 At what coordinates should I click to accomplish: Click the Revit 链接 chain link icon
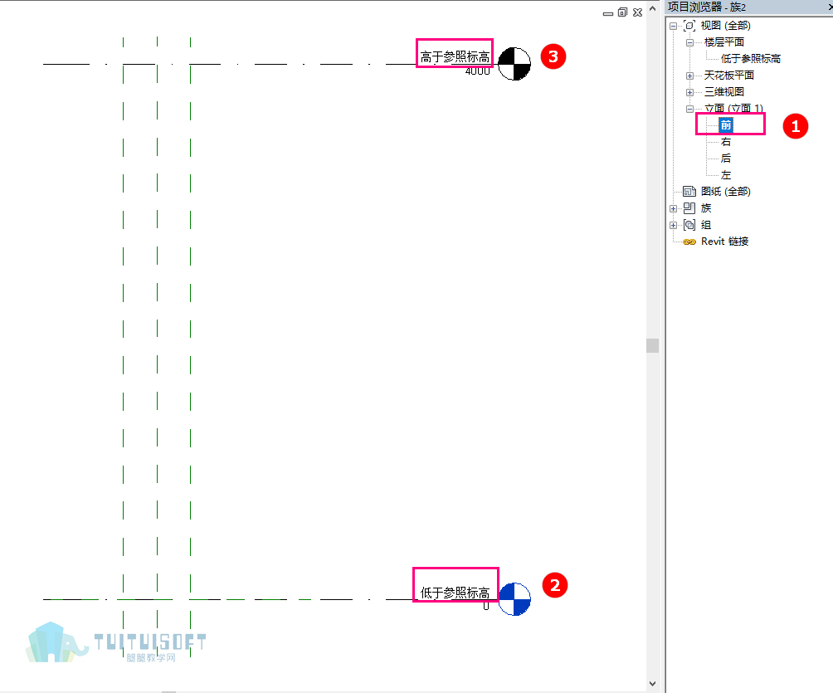tap(689, 242)
